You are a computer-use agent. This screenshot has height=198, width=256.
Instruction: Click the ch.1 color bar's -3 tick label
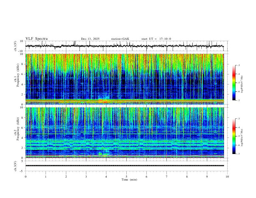point(238,65)
